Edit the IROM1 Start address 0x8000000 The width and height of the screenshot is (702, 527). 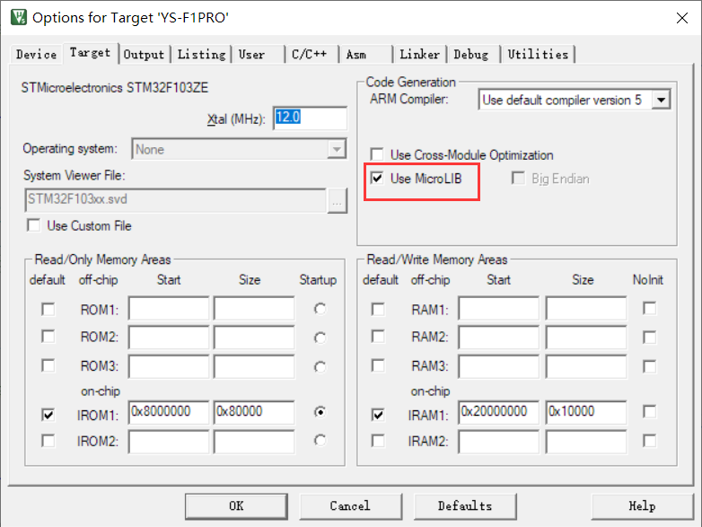(x=169, y=412)
